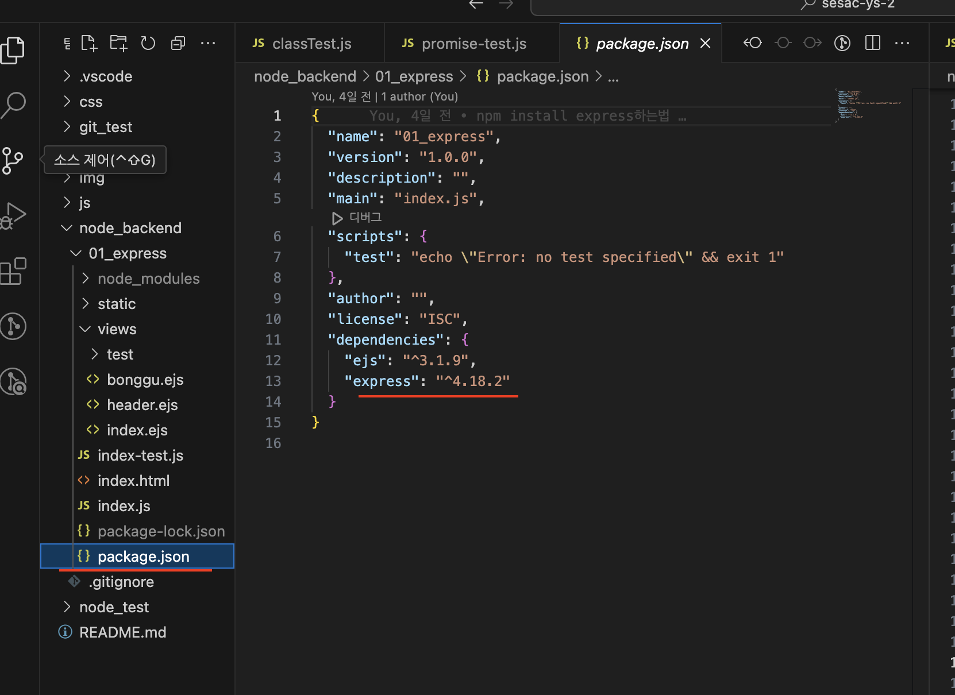
Task: Split the editor using the toolbar icon
Action: (x=872, y=43)
